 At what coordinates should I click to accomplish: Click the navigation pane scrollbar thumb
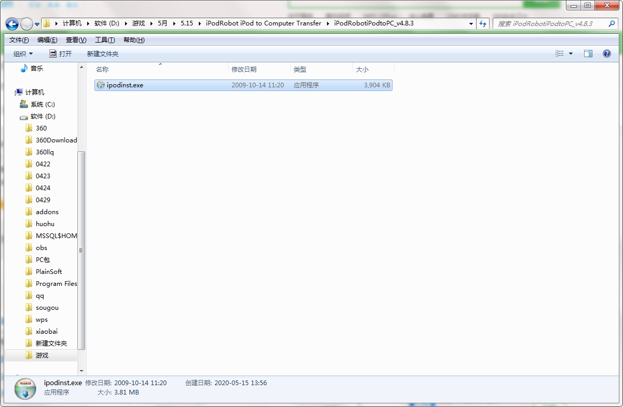coord(81,250)
